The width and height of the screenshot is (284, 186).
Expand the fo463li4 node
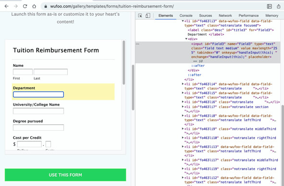(183, 84)
